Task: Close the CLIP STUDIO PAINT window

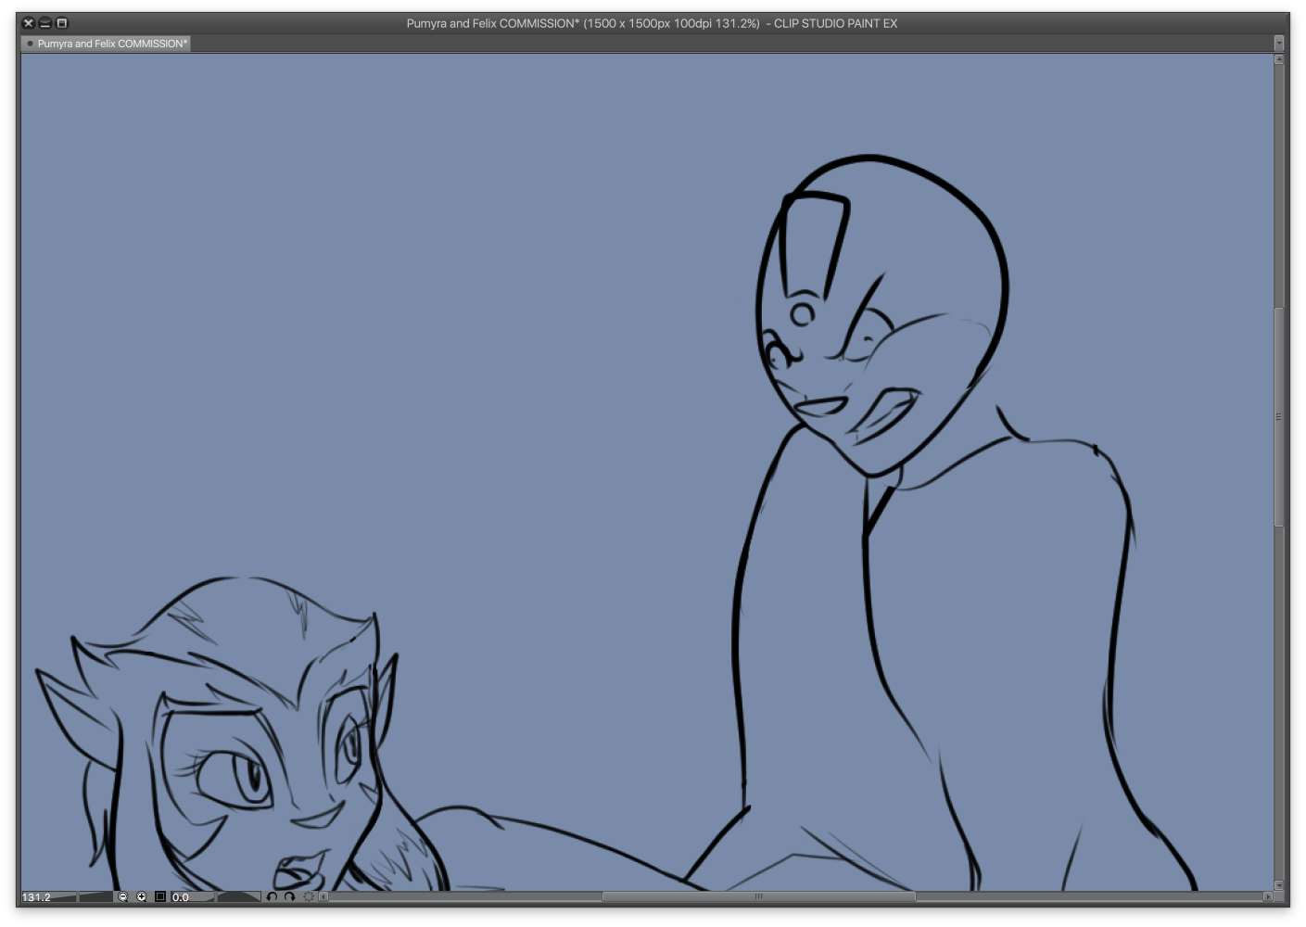Action: click(28, 23)
